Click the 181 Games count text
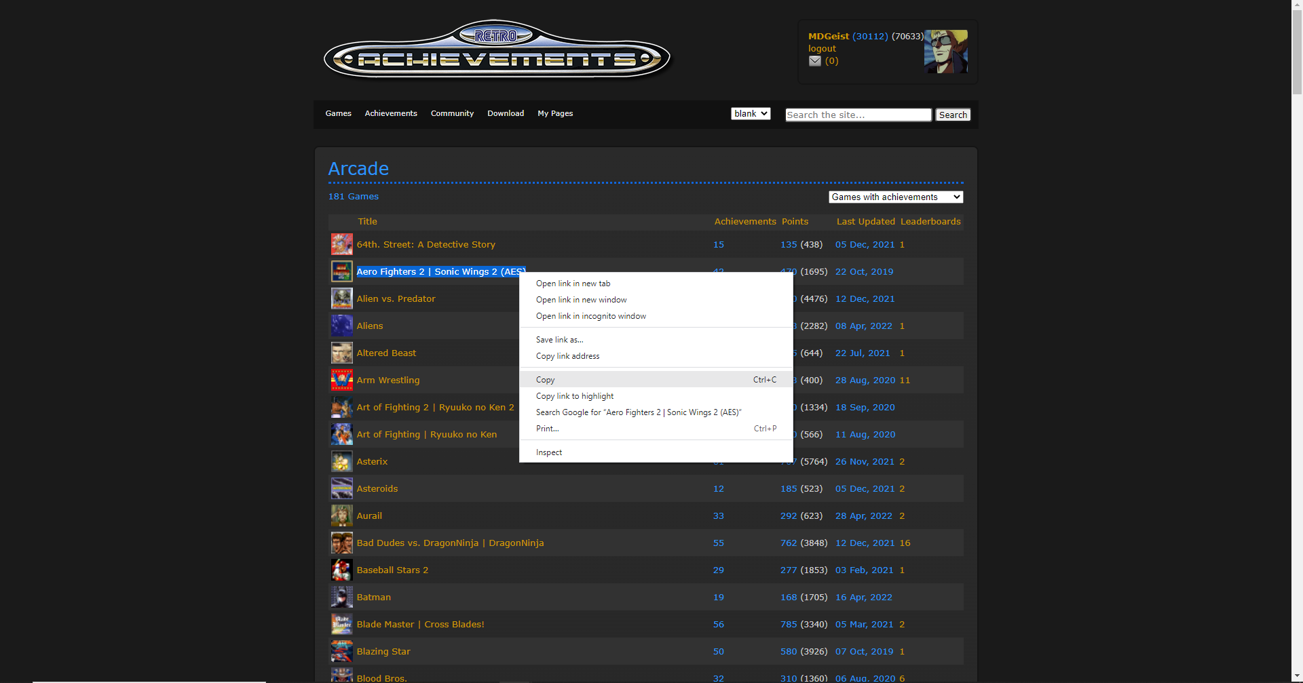Image resolution: width=1303 pixels, height=683 pixels. 354,197
